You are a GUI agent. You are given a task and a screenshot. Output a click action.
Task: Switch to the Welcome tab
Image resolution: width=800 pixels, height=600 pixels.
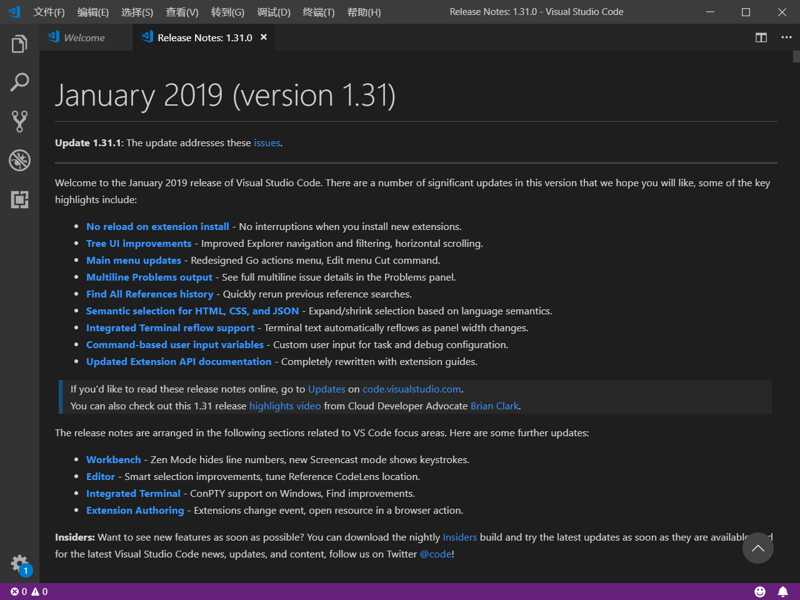point(84,37)
